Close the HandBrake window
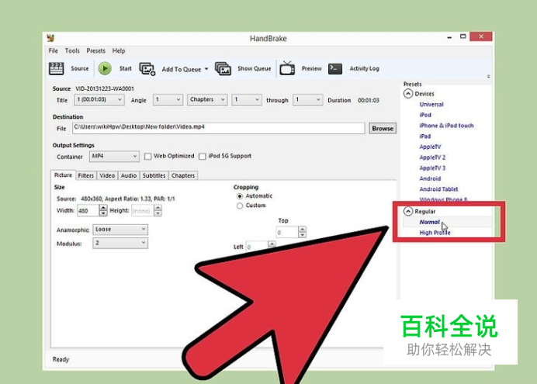The width and height of the screenshot is (537, 384). point(481,36)
